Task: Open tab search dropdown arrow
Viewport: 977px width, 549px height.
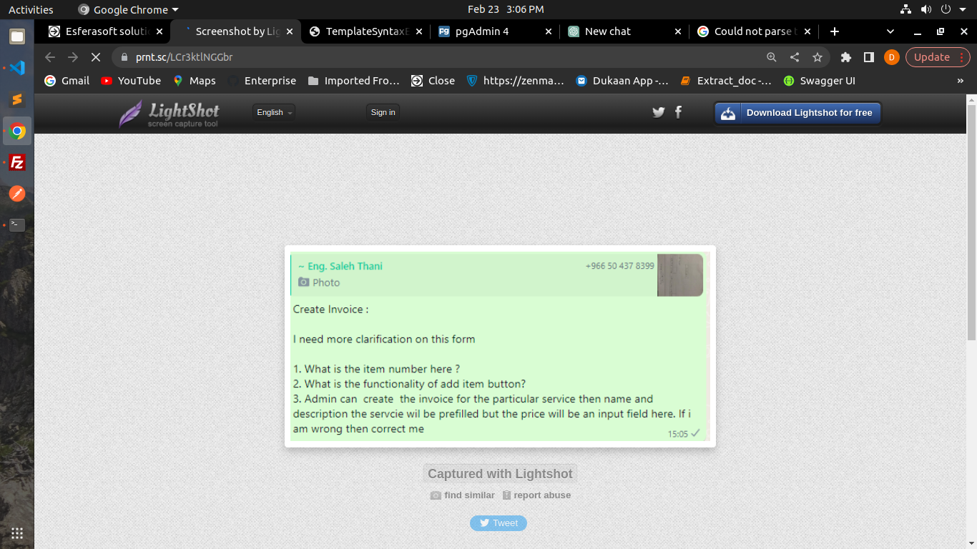Action: click(x=890, y=31)
